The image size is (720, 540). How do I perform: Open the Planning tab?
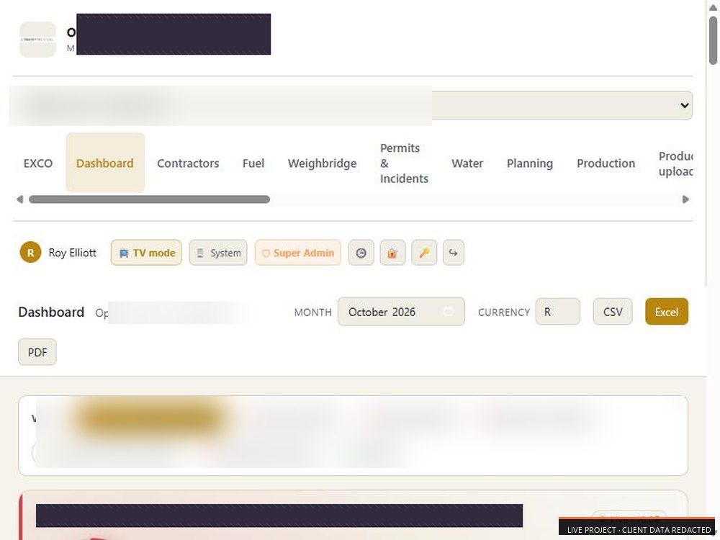[x=529, y=163]
